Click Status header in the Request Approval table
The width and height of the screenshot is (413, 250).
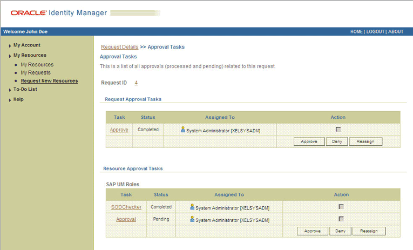(148, 118)
